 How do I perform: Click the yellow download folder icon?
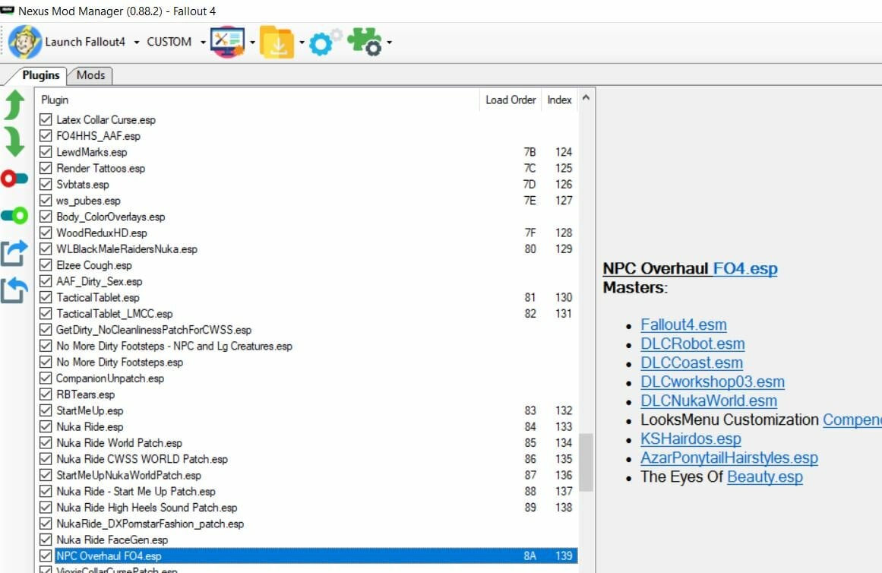pos(277,43)
